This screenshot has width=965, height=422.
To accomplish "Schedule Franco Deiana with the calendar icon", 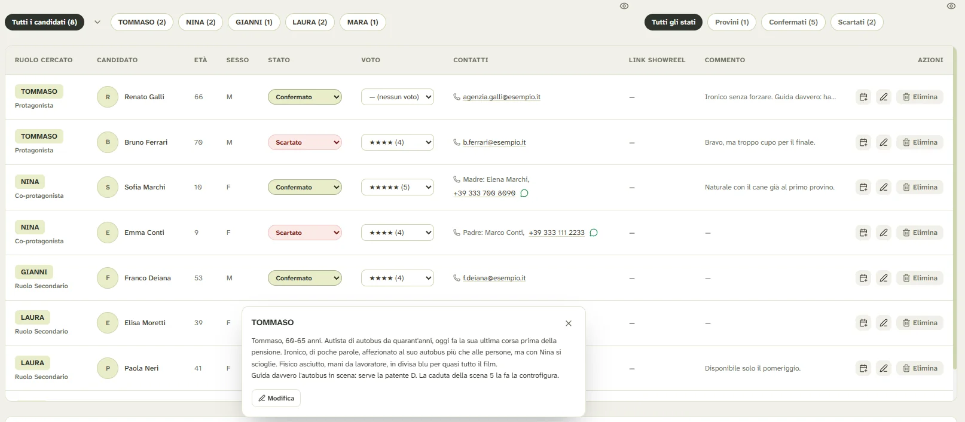I will pyautogui.click(x=863, y=278).
